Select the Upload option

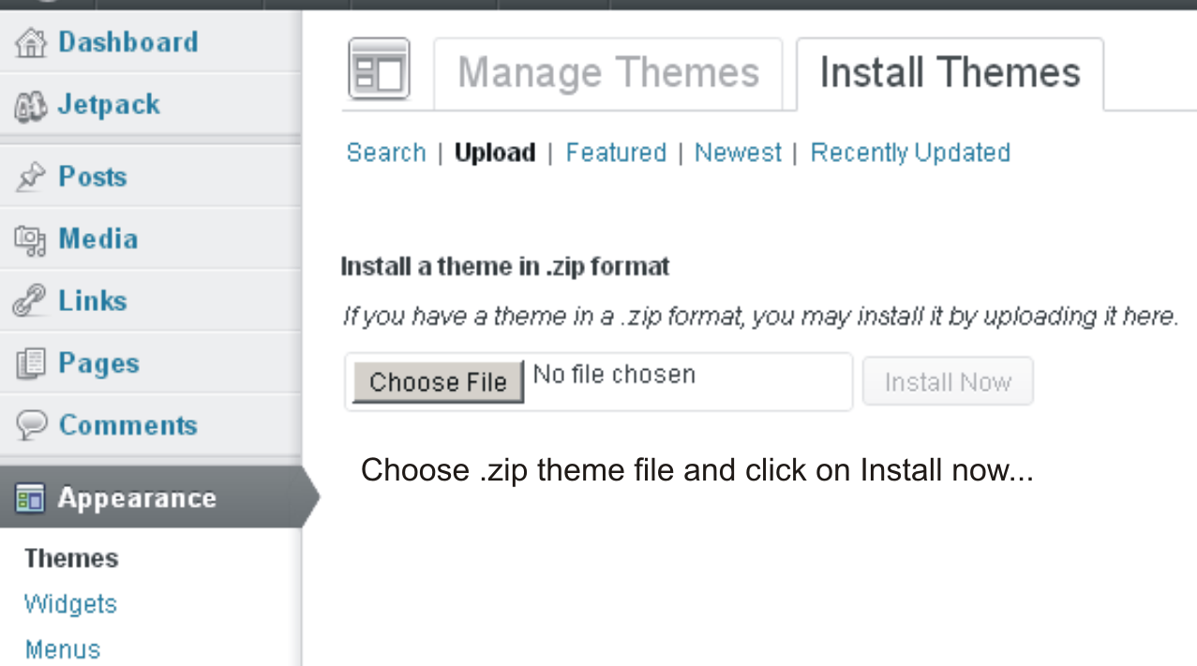[494, 152]
